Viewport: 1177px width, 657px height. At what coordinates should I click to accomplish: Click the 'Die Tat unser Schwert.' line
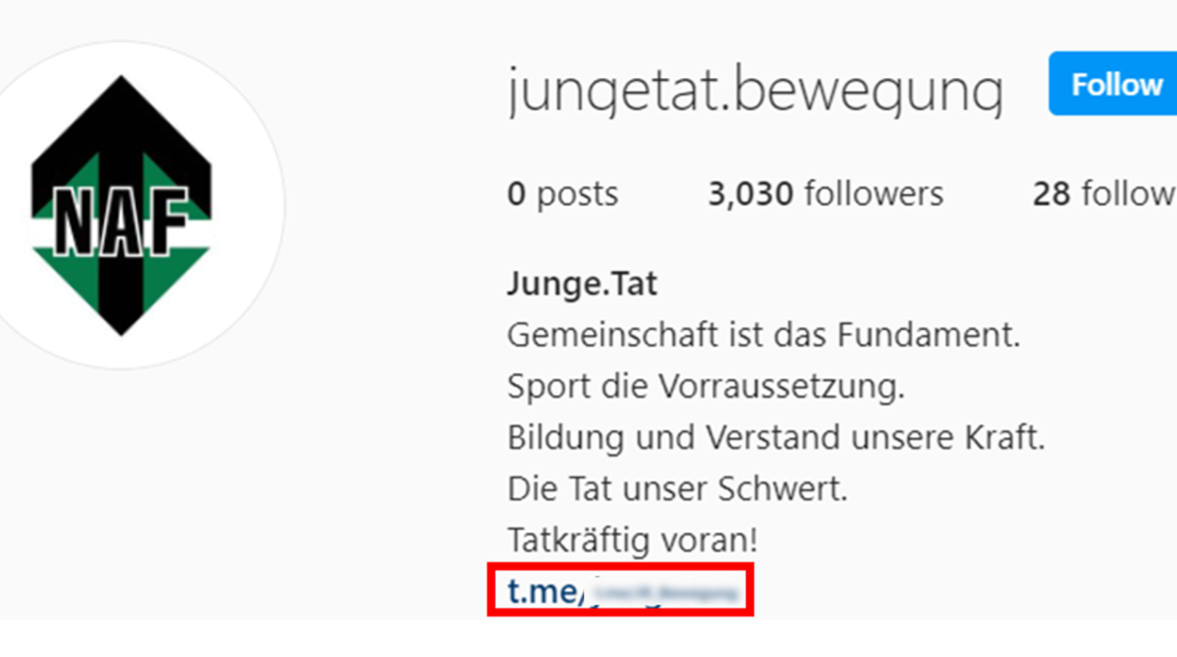[677, 489]
